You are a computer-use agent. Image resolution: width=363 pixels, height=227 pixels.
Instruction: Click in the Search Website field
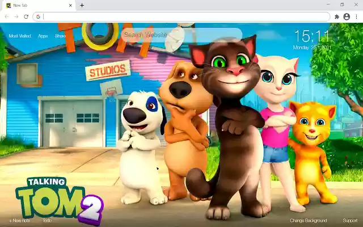pyautogui.click(x=181, y=35)
